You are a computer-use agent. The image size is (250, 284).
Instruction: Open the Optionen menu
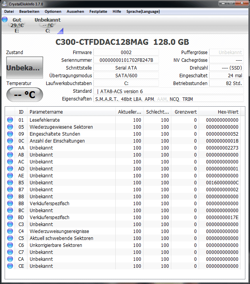pyautogui.click(x=53, y=12)
